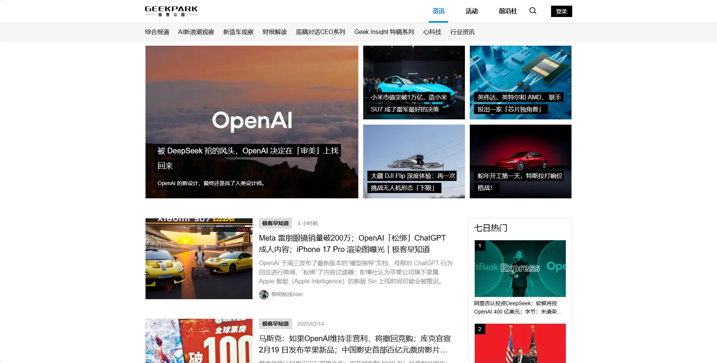Select 行业资讯 category
This screenshot has height=363, width=717.
click(x=462, y=32)
